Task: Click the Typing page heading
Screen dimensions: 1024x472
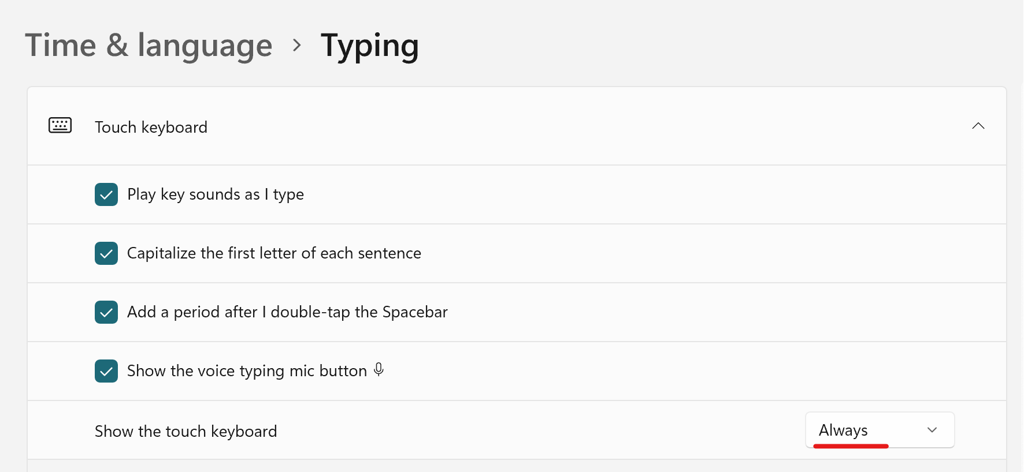Action: (x=370, y=45)
